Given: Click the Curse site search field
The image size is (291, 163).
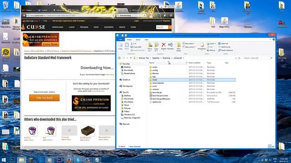Looking at the screenshot, I should tap(162, 27).
